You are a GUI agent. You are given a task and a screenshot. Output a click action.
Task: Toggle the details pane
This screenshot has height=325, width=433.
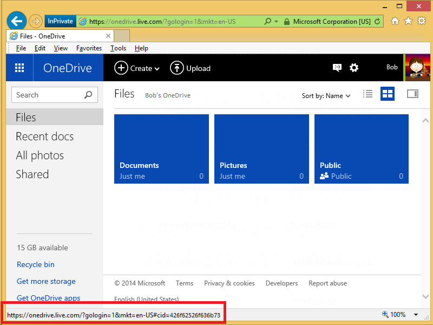pyautogui.click(x=412, y=94)
